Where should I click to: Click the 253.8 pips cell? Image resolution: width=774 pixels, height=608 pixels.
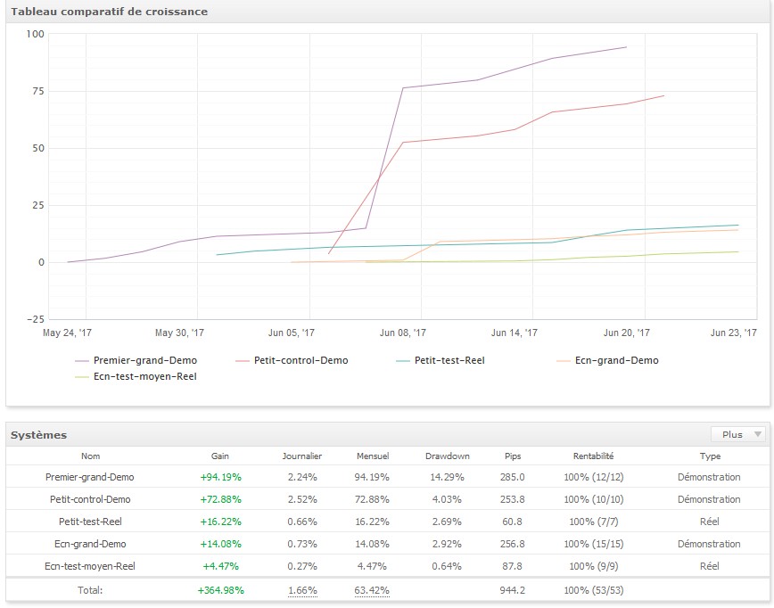coord(513,499)
